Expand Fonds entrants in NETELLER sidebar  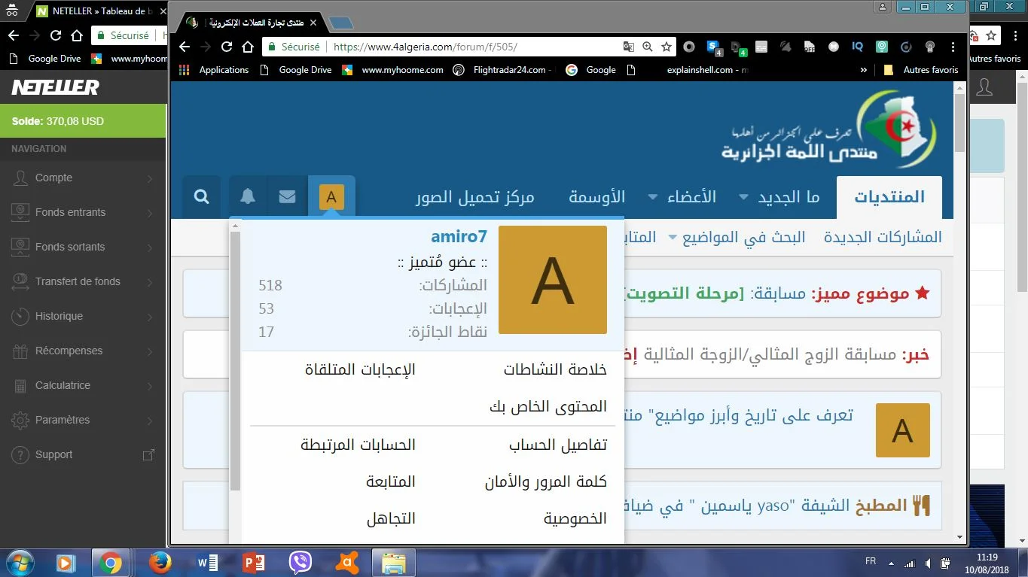point(83,213)
